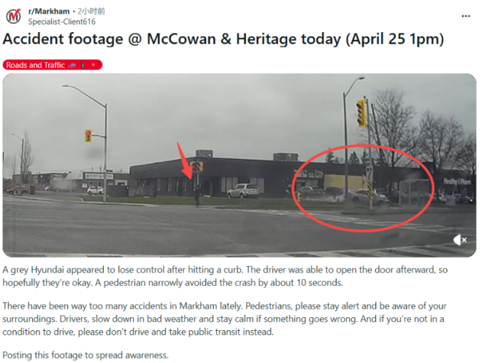The width and height of the screenshot is (482, 363).
Task: Click the r/Markham community avatar icon
Action: pyautogui.click(x=14, y=16)
